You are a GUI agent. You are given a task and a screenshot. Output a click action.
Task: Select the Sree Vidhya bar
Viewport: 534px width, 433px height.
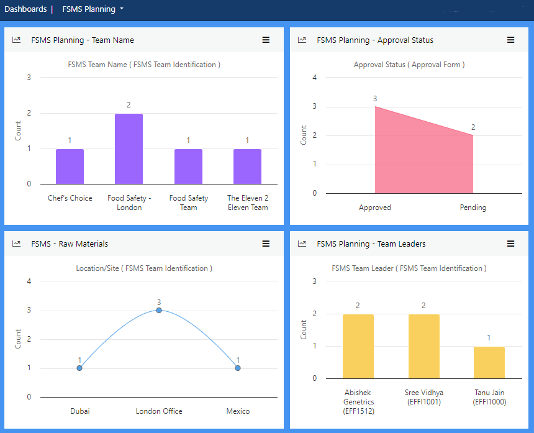423,347
